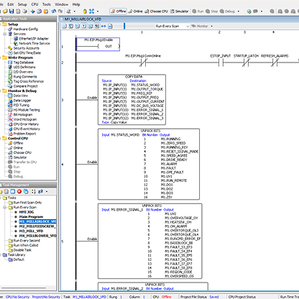Open CPU Error History entry

click(26, 124)
